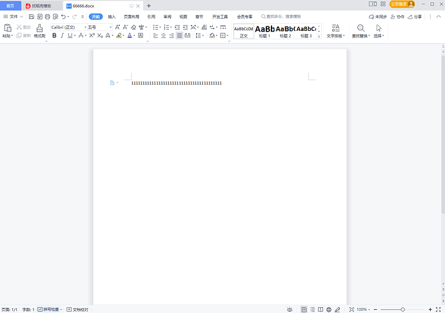Click the Print Preview icon
This screenshot has height=313, width=445.
(x=55, y=17)
